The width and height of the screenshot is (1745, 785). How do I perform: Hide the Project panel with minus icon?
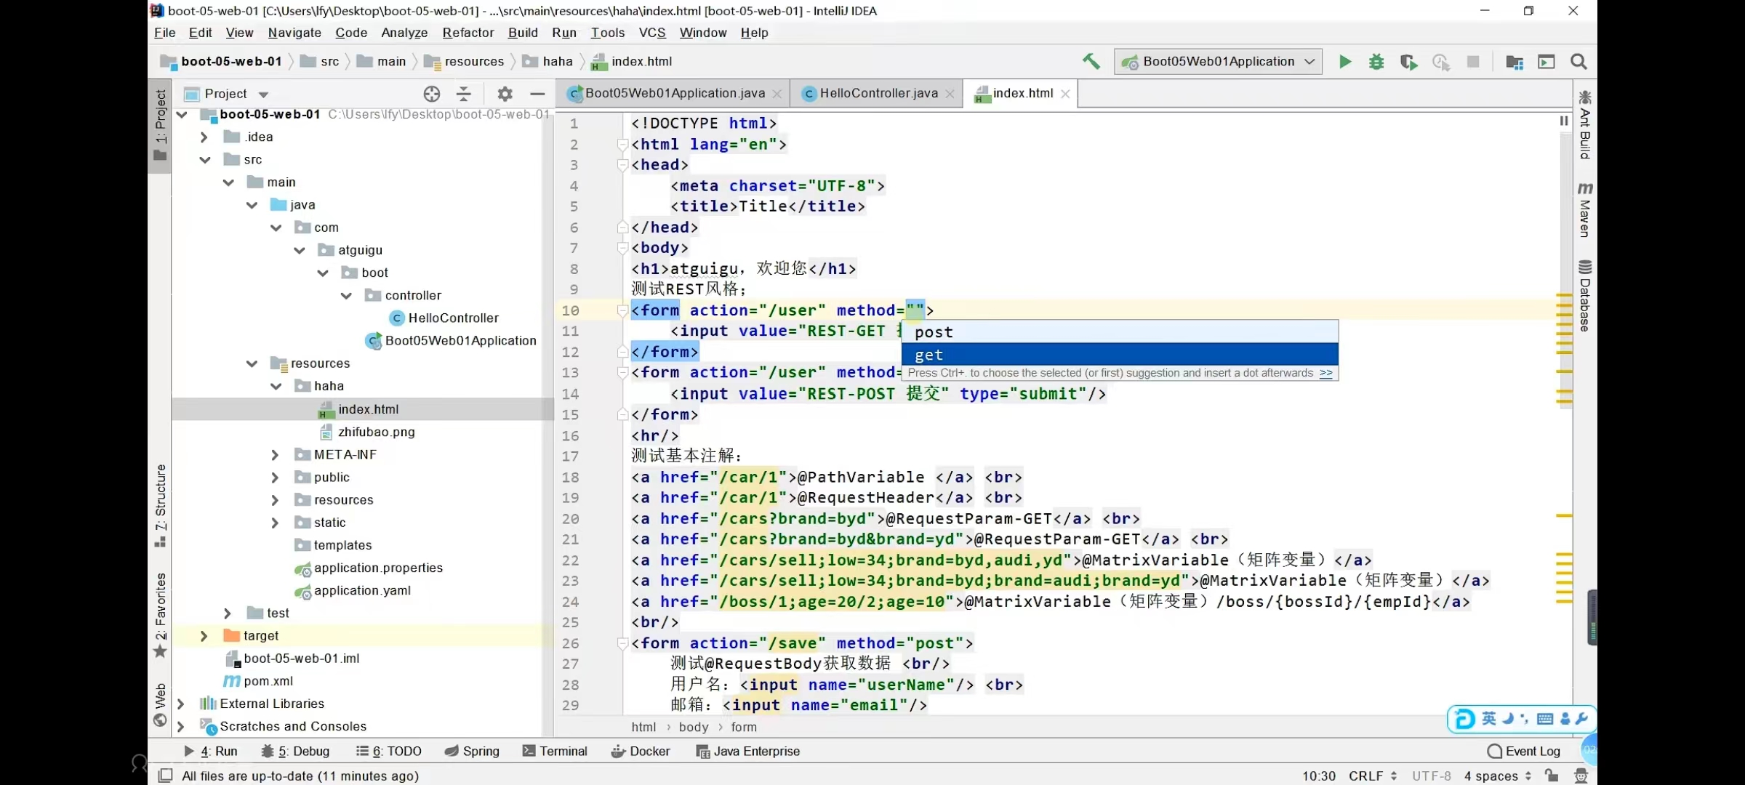[x=537, y=94]
